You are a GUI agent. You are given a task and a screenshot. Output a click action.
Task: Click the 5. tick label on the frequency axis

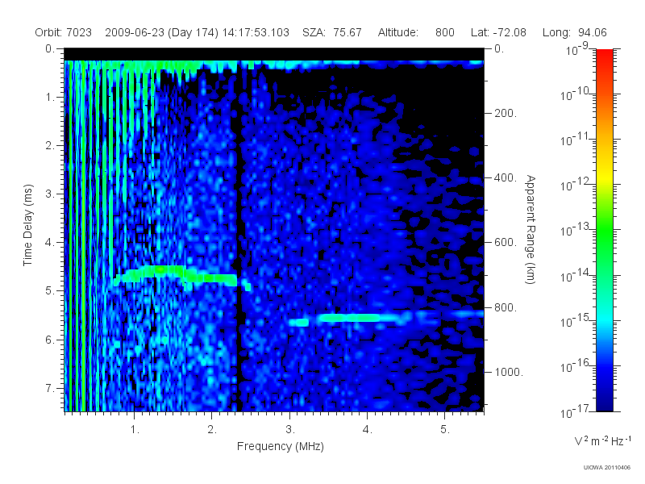[x=445, y=429]
